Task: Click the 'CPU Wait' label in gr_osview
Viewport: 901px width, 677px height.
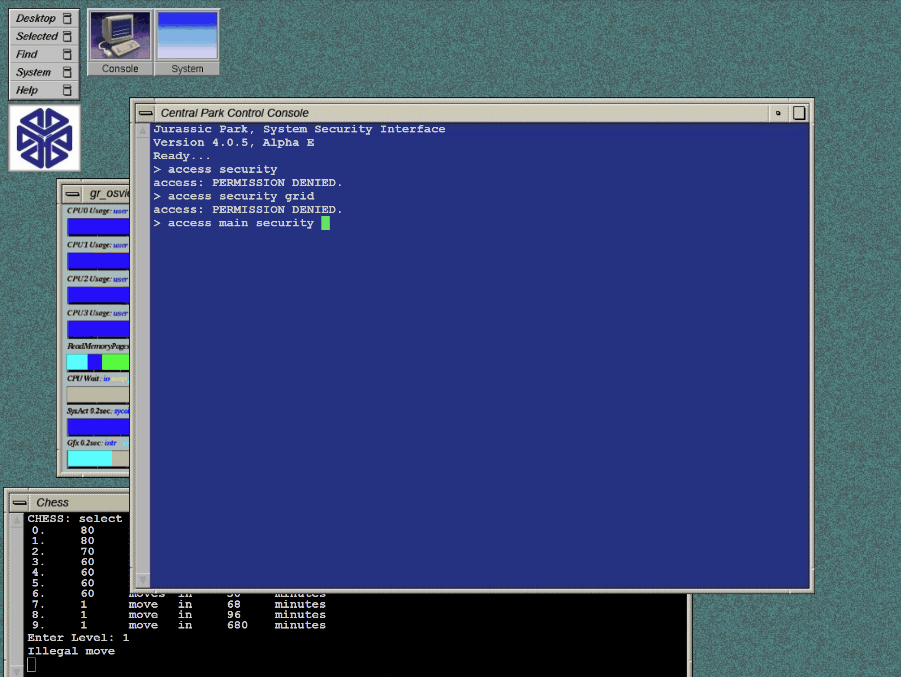Action: (84, 378)
